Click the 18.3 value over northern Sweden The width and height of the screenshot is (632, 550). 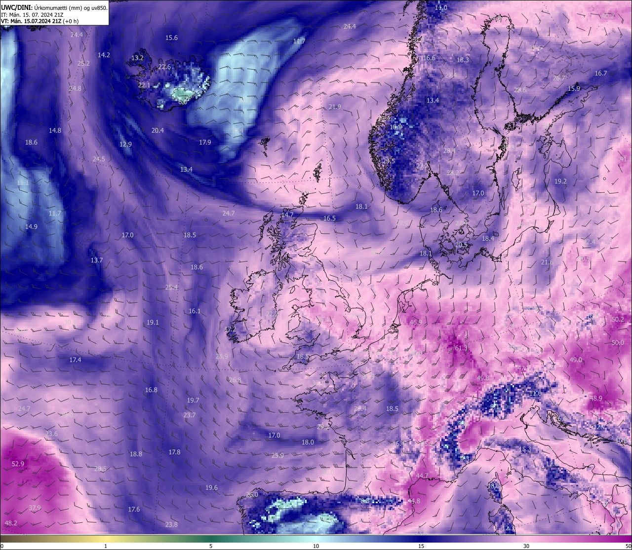point(463,60)
